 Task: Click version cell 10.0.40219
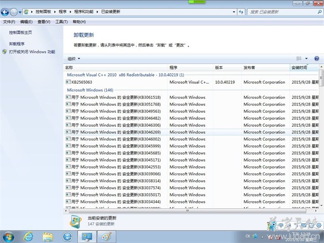point(225,82)
